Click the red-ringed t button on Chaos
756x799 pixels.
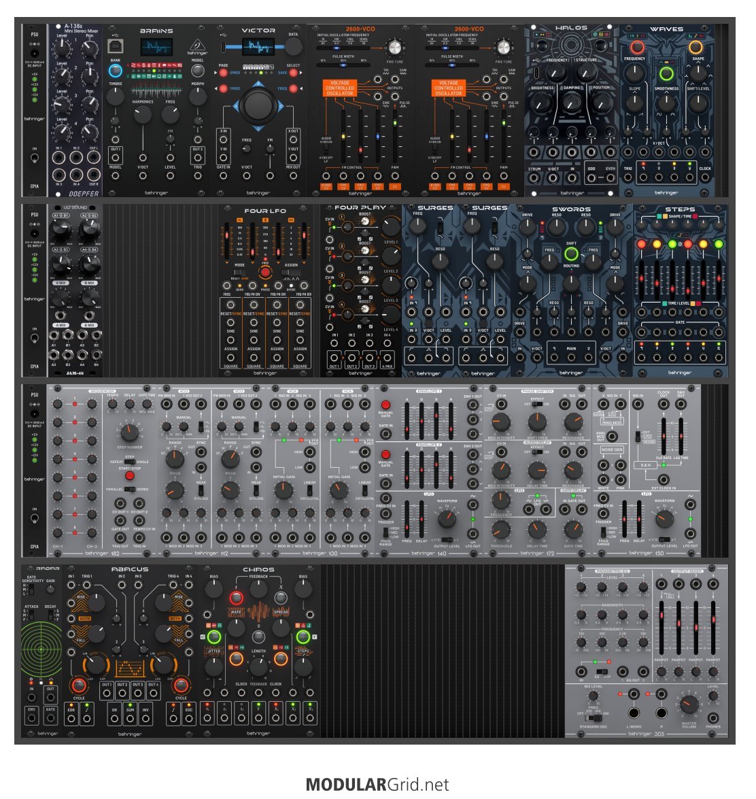pyautogui.click(x=236, y=597)
